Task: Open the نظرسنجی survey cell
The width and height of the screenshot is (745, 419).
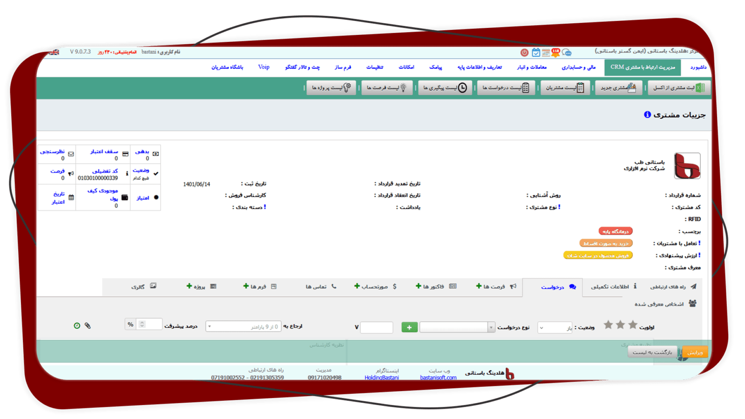Action: (56, 154)
